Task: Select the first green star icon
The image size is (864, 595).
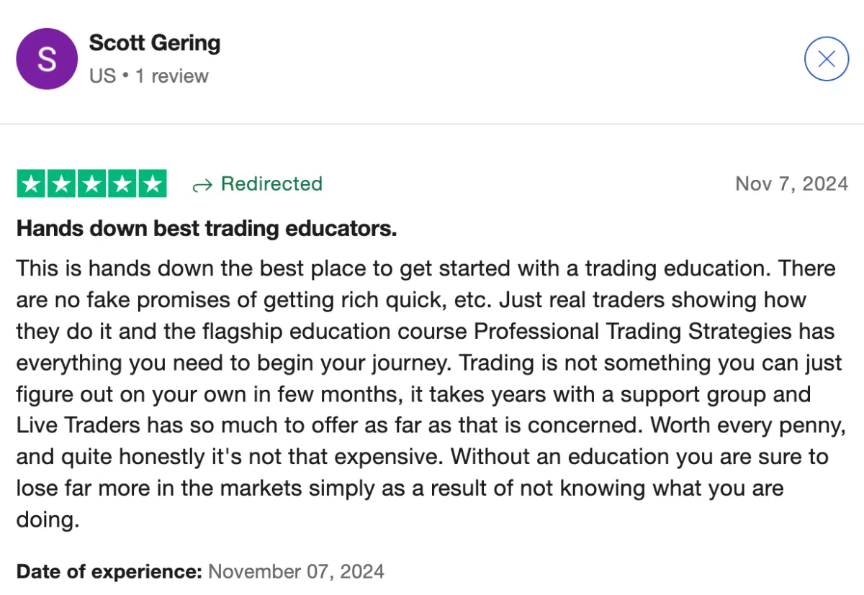Action: pos(32,183)
